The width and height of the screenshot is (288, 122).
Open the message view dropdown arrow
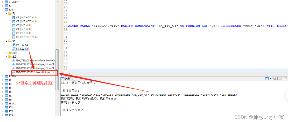coord(271,79)
